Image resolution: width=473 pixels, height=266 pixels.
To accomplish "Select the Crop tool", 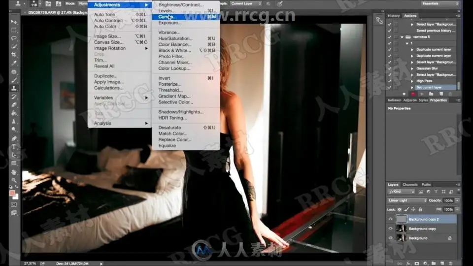I will pos(14,55).
